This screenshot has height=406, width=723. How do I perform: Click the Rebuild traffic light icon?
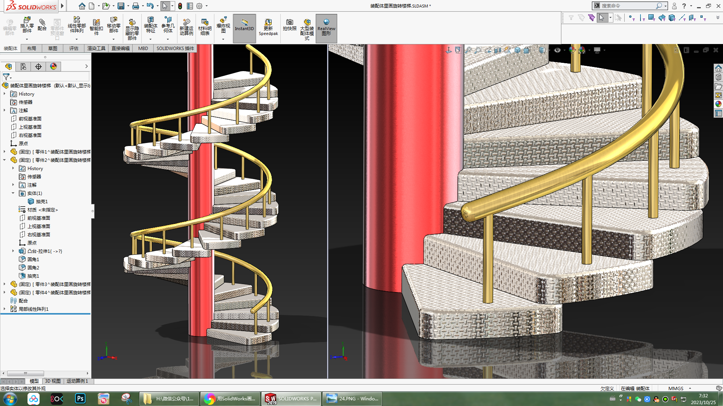point(180,6)
